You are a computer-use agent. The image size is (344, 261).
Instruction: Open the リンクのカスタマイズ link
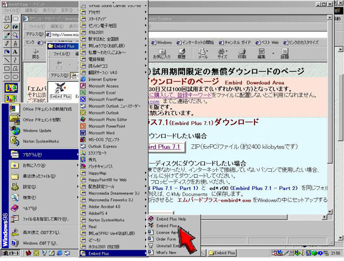click(x=301, y=42)
